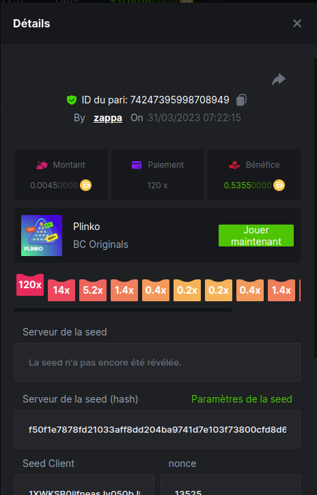The height and width of the screenshot is (495, 317).
Task: Click the server seed hash field
Action: (x=157, y=429)
